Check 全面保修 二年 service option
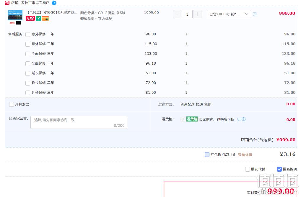The height and width of the screenshot is (197, 301). coord(28,63)
